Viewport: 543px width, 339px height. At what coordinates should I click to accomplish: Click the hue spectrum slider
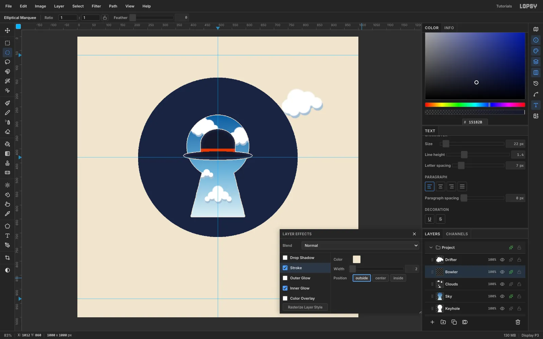(x=475, y=105)
